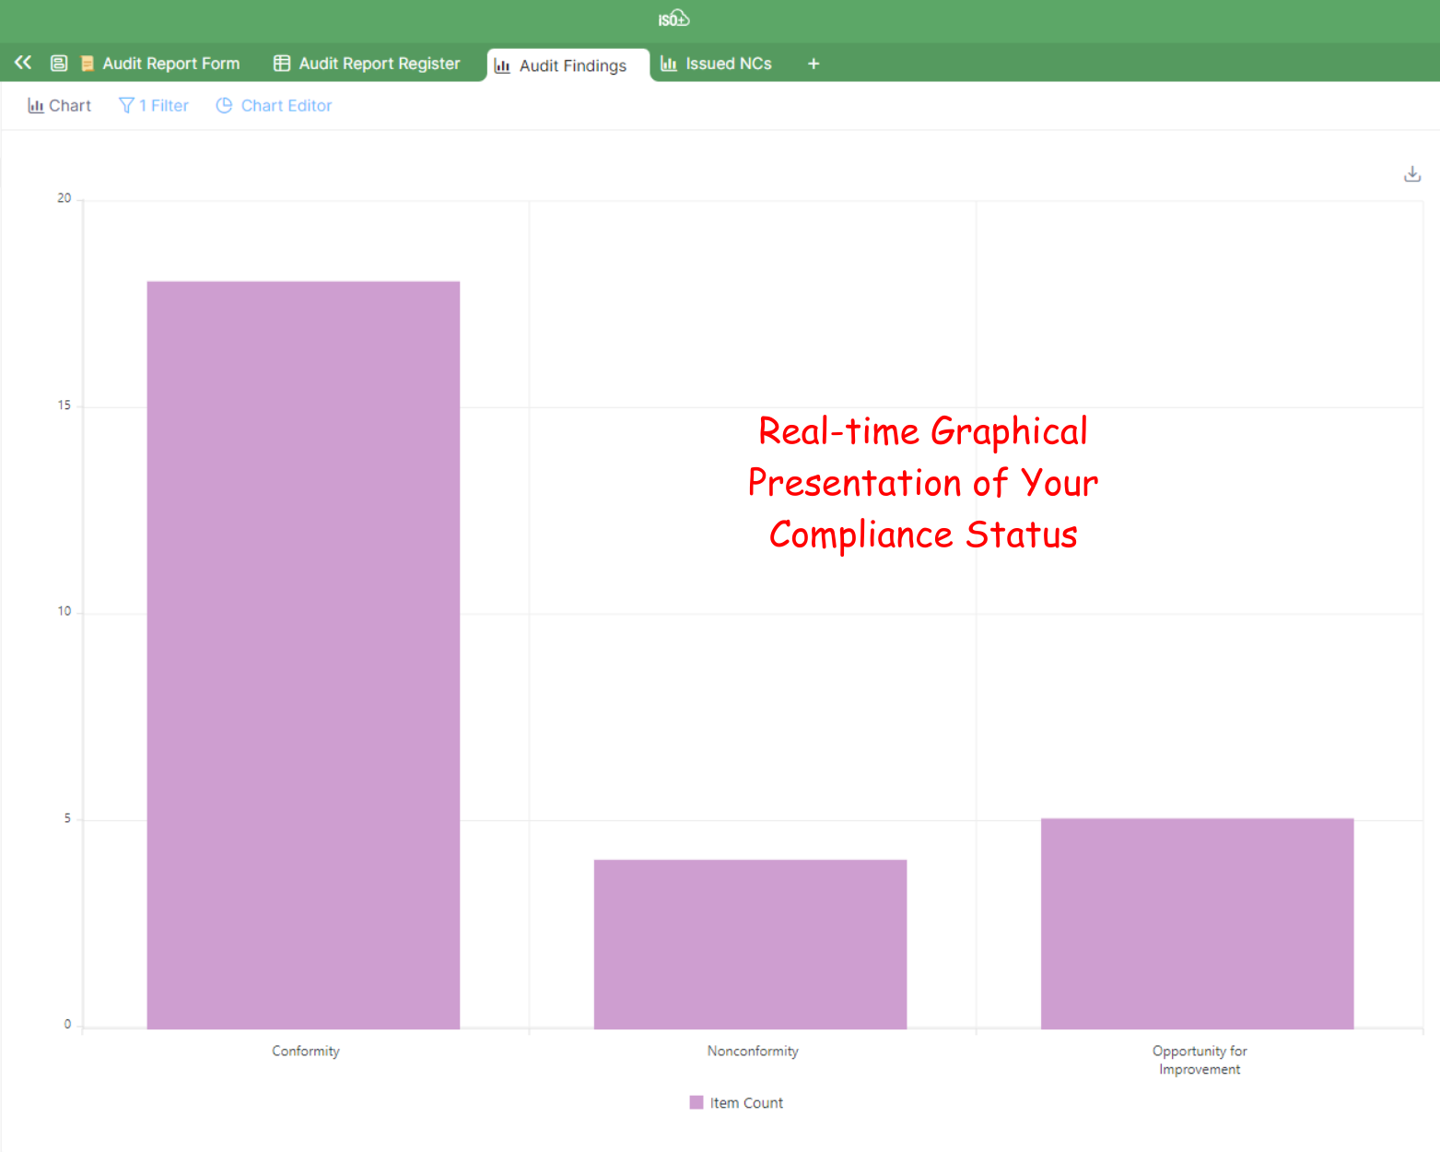
Task: Collapse sidebar with double chevron icon
Action: (x=23, y=63)
